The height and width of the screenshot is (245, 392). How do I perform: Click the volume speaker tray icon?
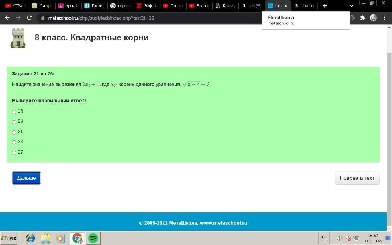(339, 238)
